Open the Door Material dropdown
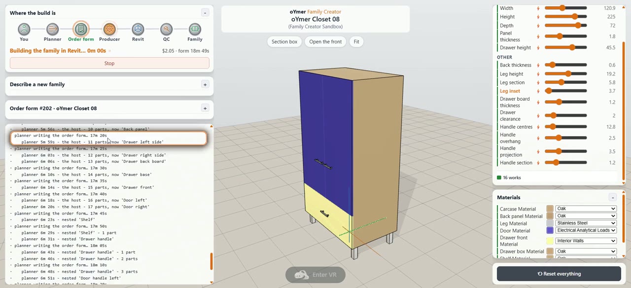 click(x=586, y=230)
